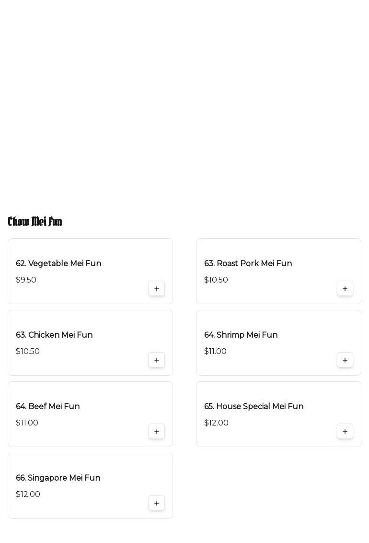The height and width of the screenshot is (543, 369).
Task: Click the $9.50 Vegetable Mei Fun price
Action: pyautogui.click(x=26, y=280)
